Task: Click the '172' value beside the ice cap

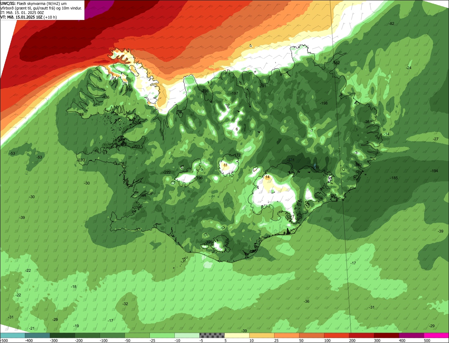Action: 237,155
